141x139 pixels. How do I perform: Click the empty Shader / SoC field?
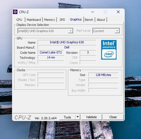tap(51, 80)
